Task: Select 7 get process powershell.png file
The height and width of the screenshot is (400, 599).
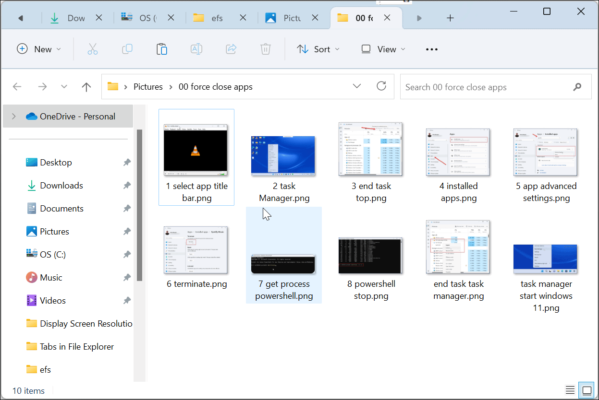Action: pos(284,255)
